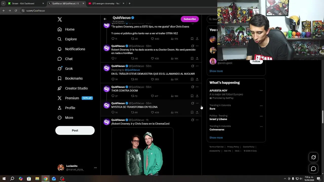Go back using profile back arrow
This screenshot has height=182, width=324.
point(105,19)
